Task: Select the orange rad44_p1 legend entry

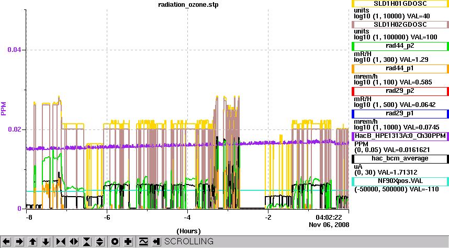Action: coord(400,69)
